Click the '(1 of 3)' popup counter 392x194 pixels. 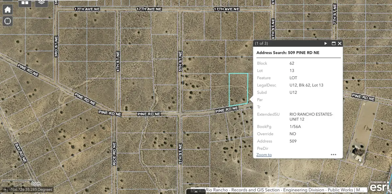(x=261, y=43)
